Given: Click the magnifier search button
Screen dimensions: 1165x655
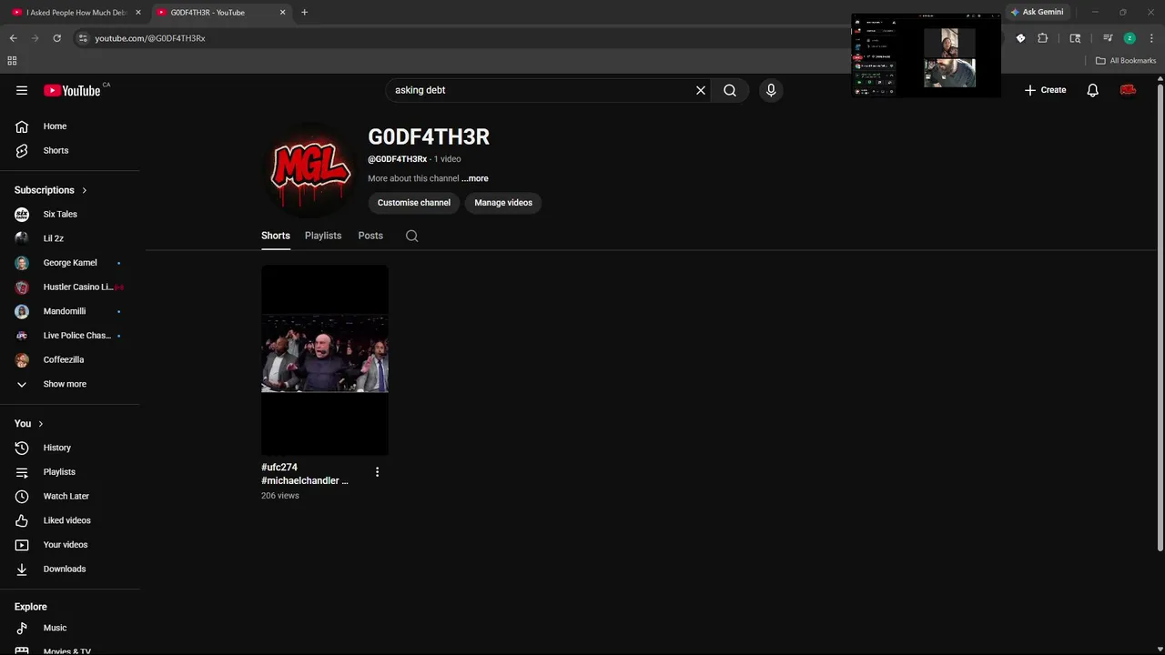Looking at the screenshot, I should [x=730, y=90].
